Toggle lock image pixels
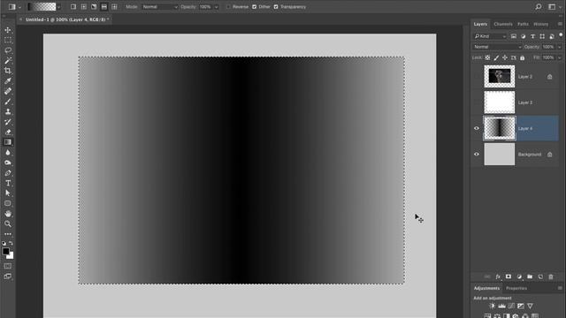 pos(496,57)
